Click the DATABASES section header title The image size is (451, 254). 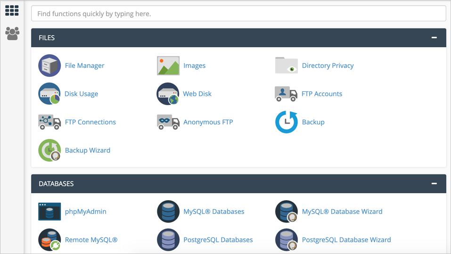[56, 183]
